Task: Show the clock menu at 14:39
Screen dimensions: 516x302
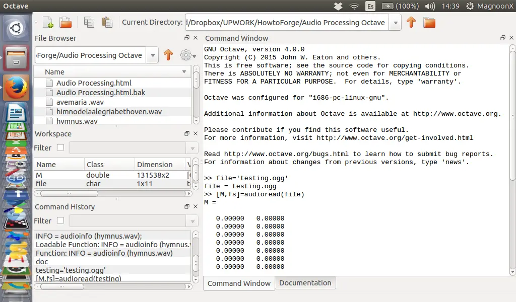Action: pyautogui.click(x=450, y=6)
